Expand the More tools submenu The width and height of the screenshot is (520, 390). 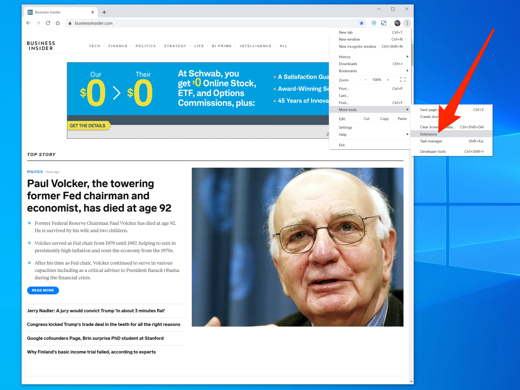click(370, 110)
